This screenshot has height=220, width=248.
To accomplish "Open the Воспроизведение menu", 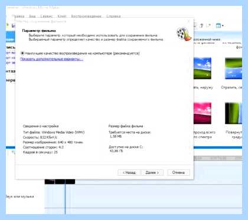I will [86, 16].
